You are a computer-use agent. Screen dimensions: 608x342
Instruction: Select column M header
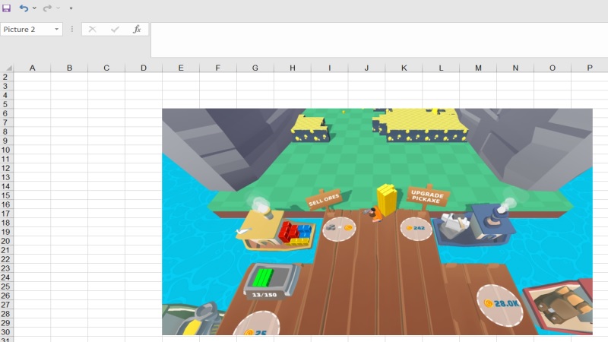click(478, 68)
